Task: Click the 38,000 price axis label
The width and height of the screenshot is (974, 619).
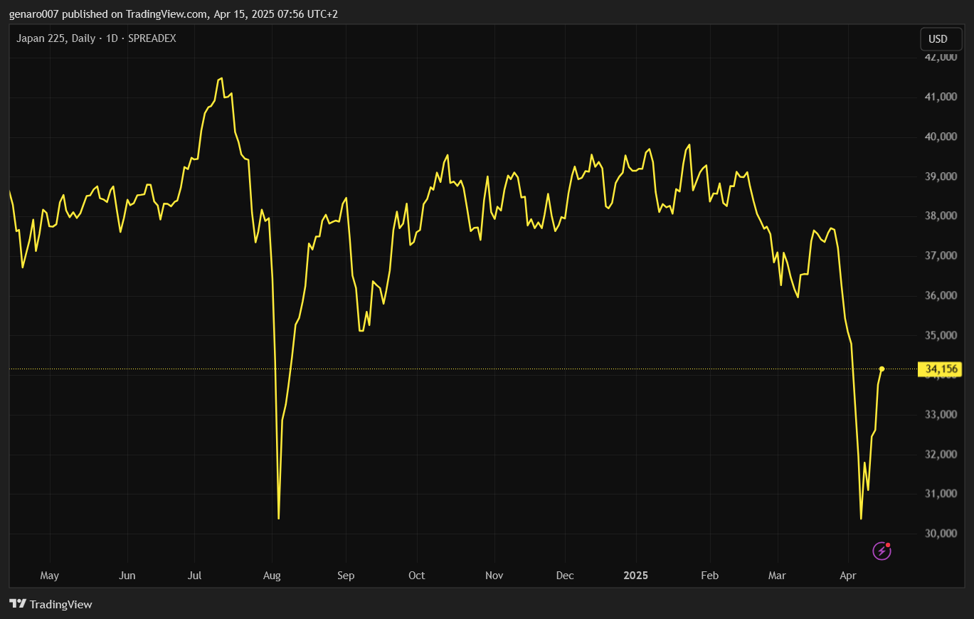Action: click(941, 216)
